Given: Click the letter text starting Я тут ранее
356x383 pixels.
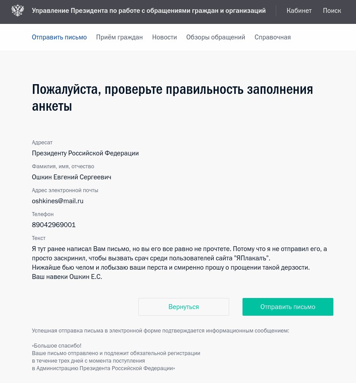Looking at the screenshot, I should click(x=179, y=263).
